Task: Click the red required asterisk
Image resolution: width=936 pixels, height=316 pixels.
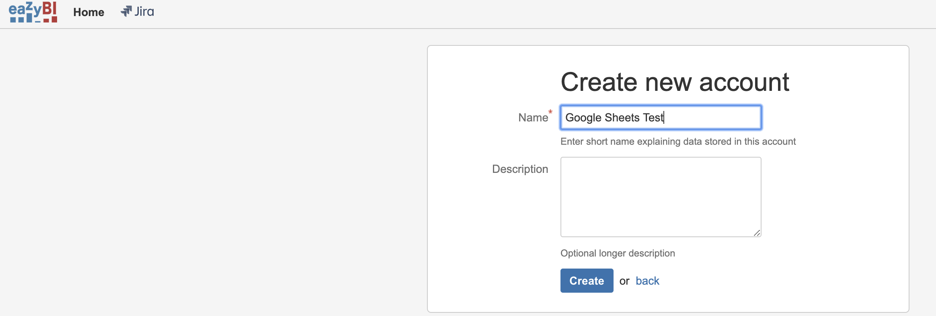Action: 550,112
